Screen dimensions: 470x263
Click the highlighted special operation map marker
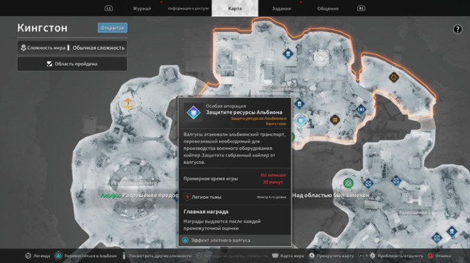300,121
